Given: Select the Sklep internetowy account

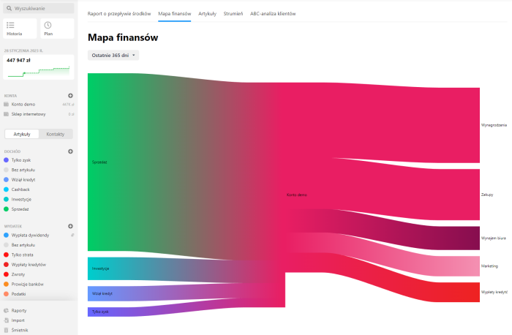Looking at the screenshot, I should tap(29, 114).
